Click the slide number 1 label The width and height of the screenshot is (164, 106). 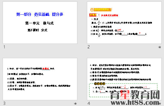tap(4, 47)
